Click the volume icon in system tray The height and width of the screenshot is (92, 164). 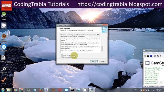click(151, 90)
